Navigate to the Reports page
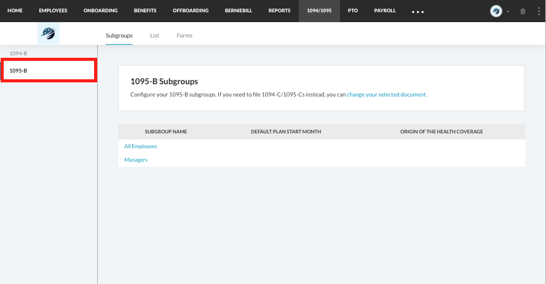The height and width of the screenshot is (284, 546). click(279, 11)
